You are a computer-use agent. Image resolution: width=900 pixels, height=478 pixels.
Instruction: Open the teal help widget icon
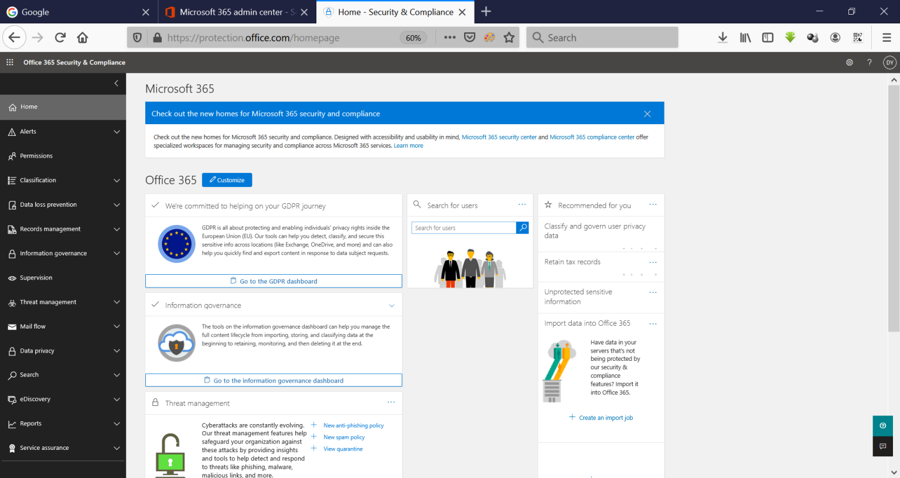coord(882,426)
